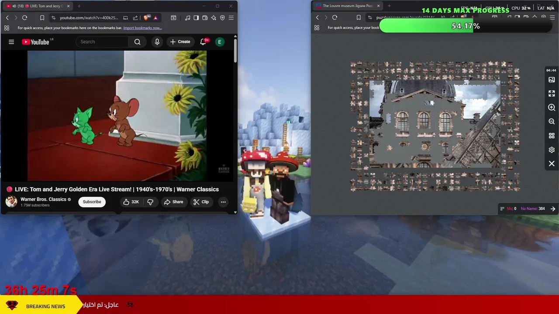This screenshot has height=314, width=559.
Task: Bookmark the YouTube page
Action: [x=42, y=17]
